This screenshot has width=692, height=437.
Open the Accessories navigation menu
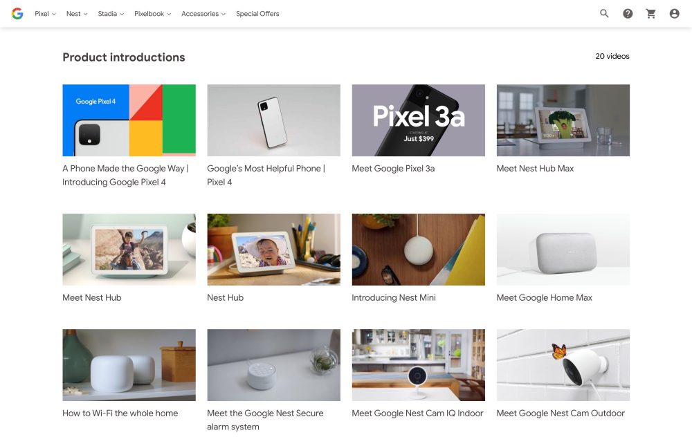pyautogui.click(x=203, y=14)
